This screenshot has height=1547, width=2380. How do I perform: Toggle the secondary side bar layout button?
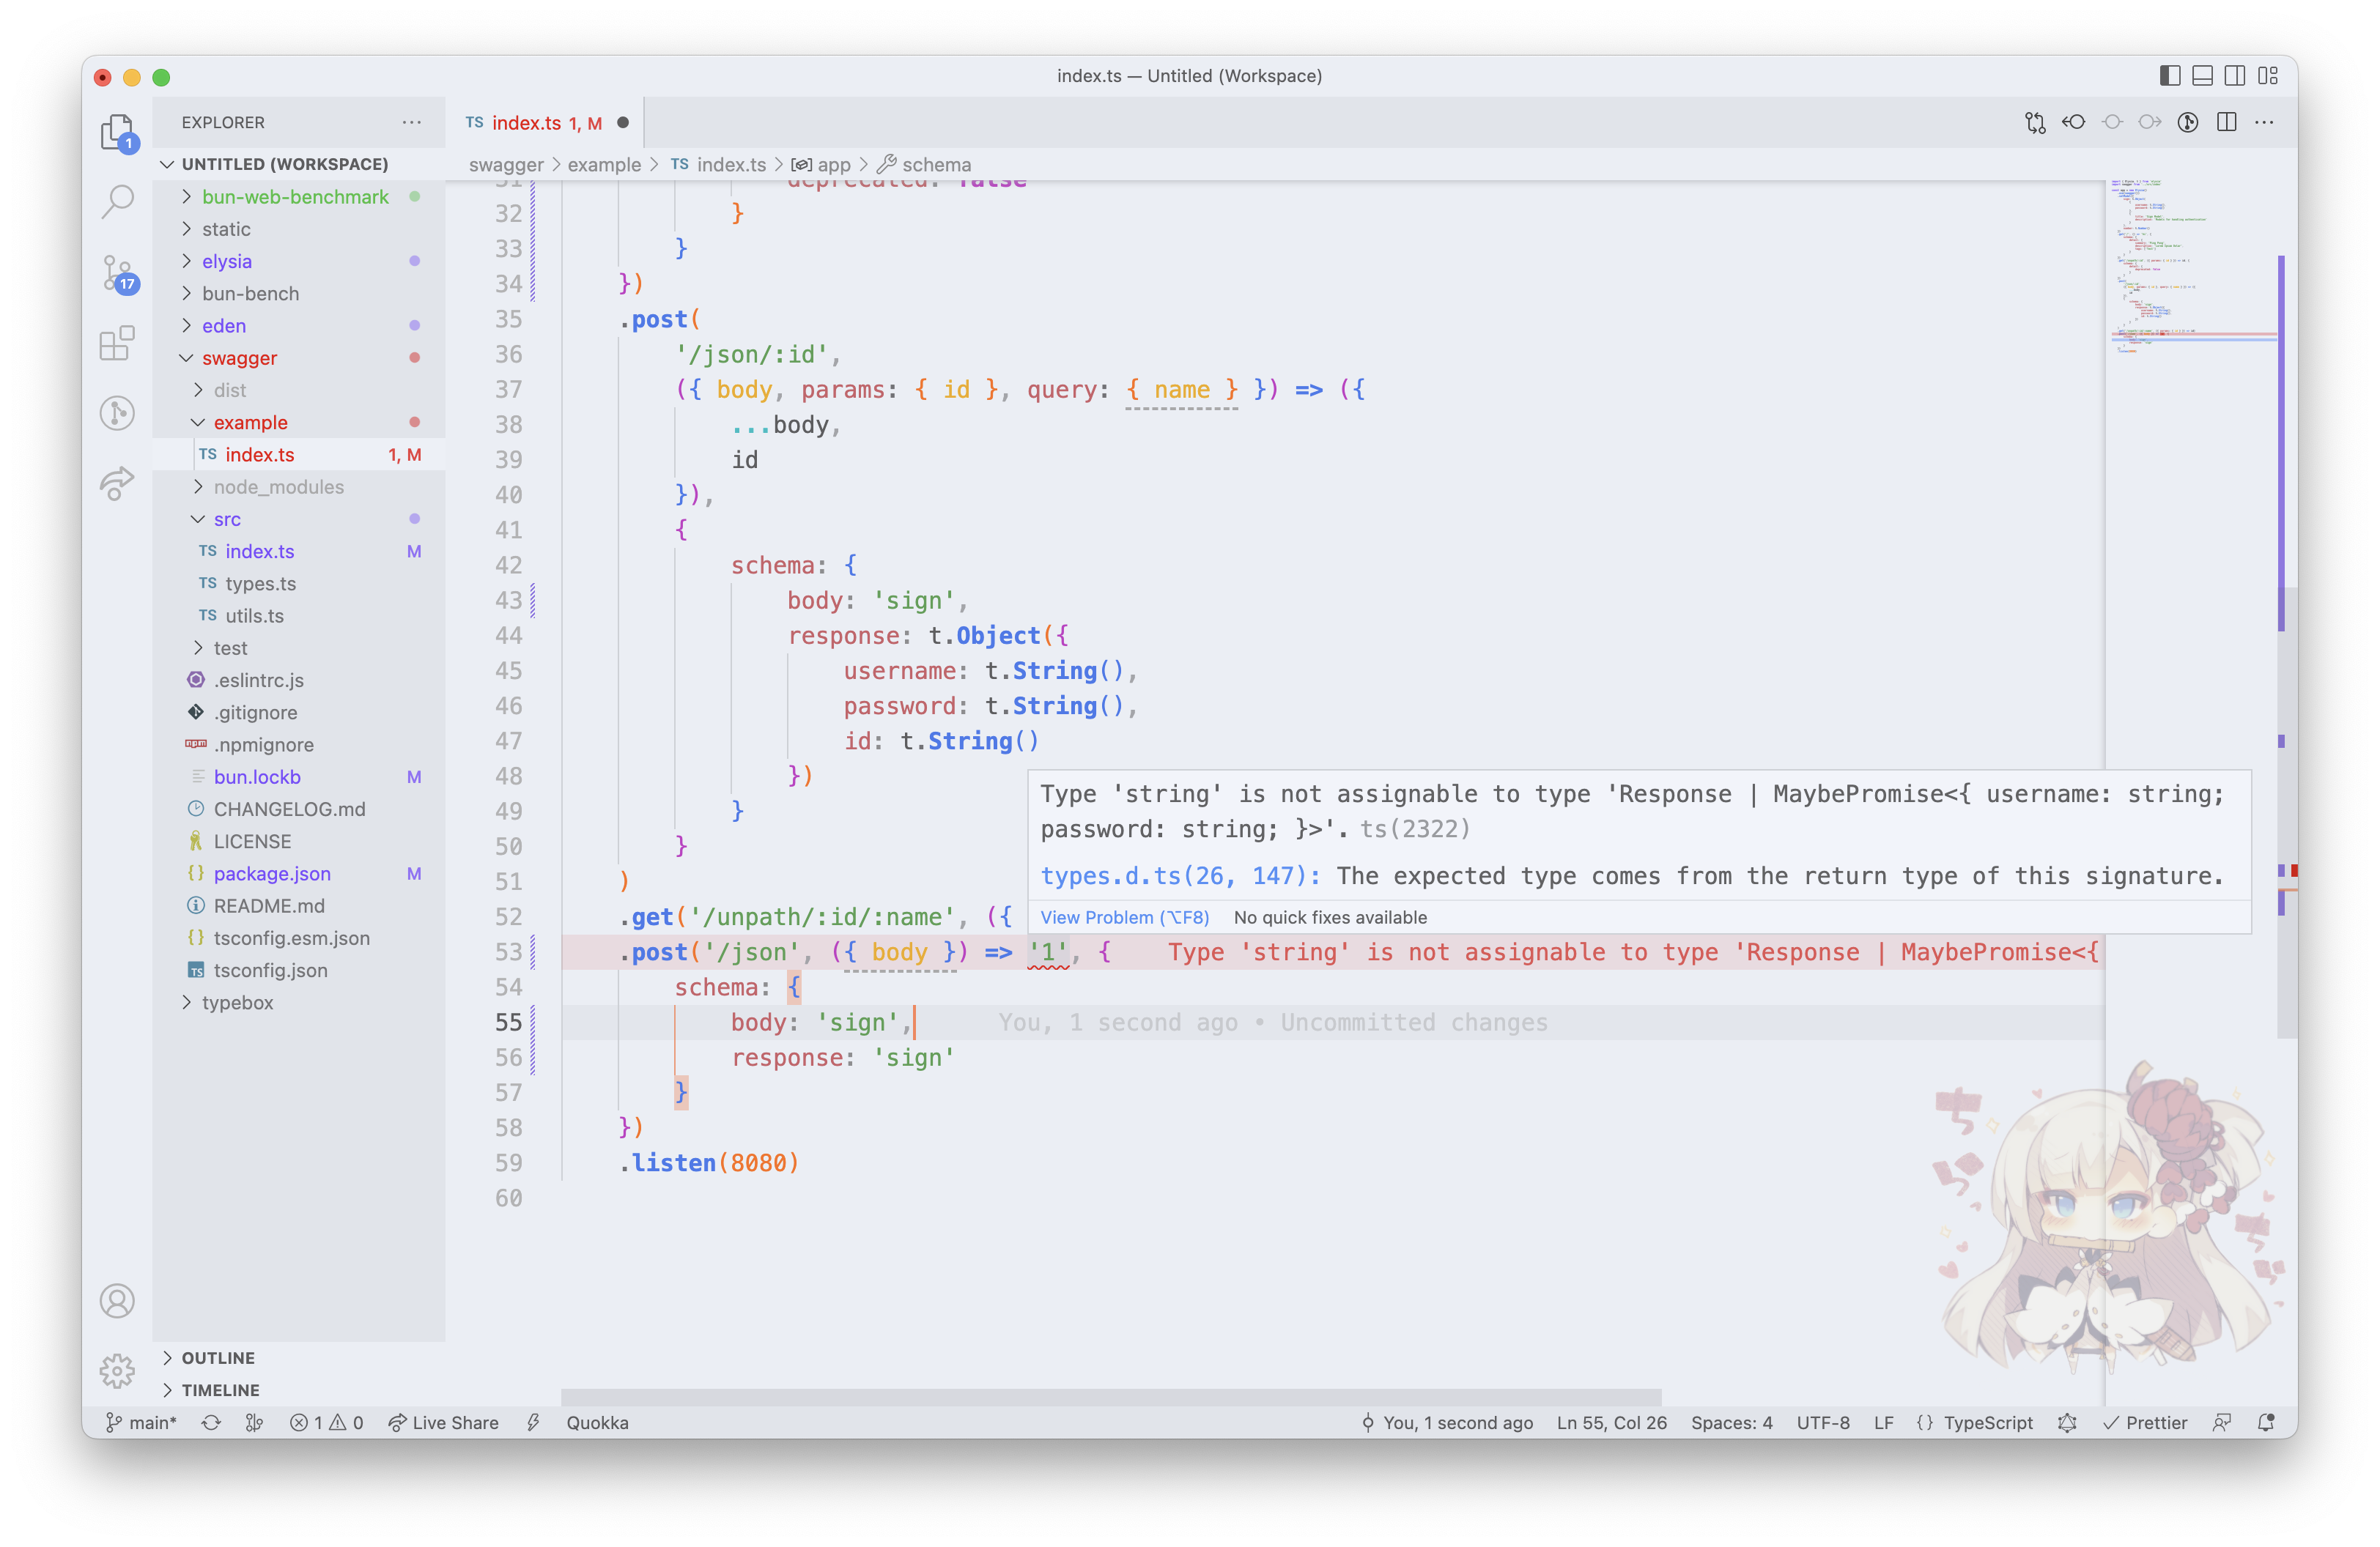tap(2235, 76)
